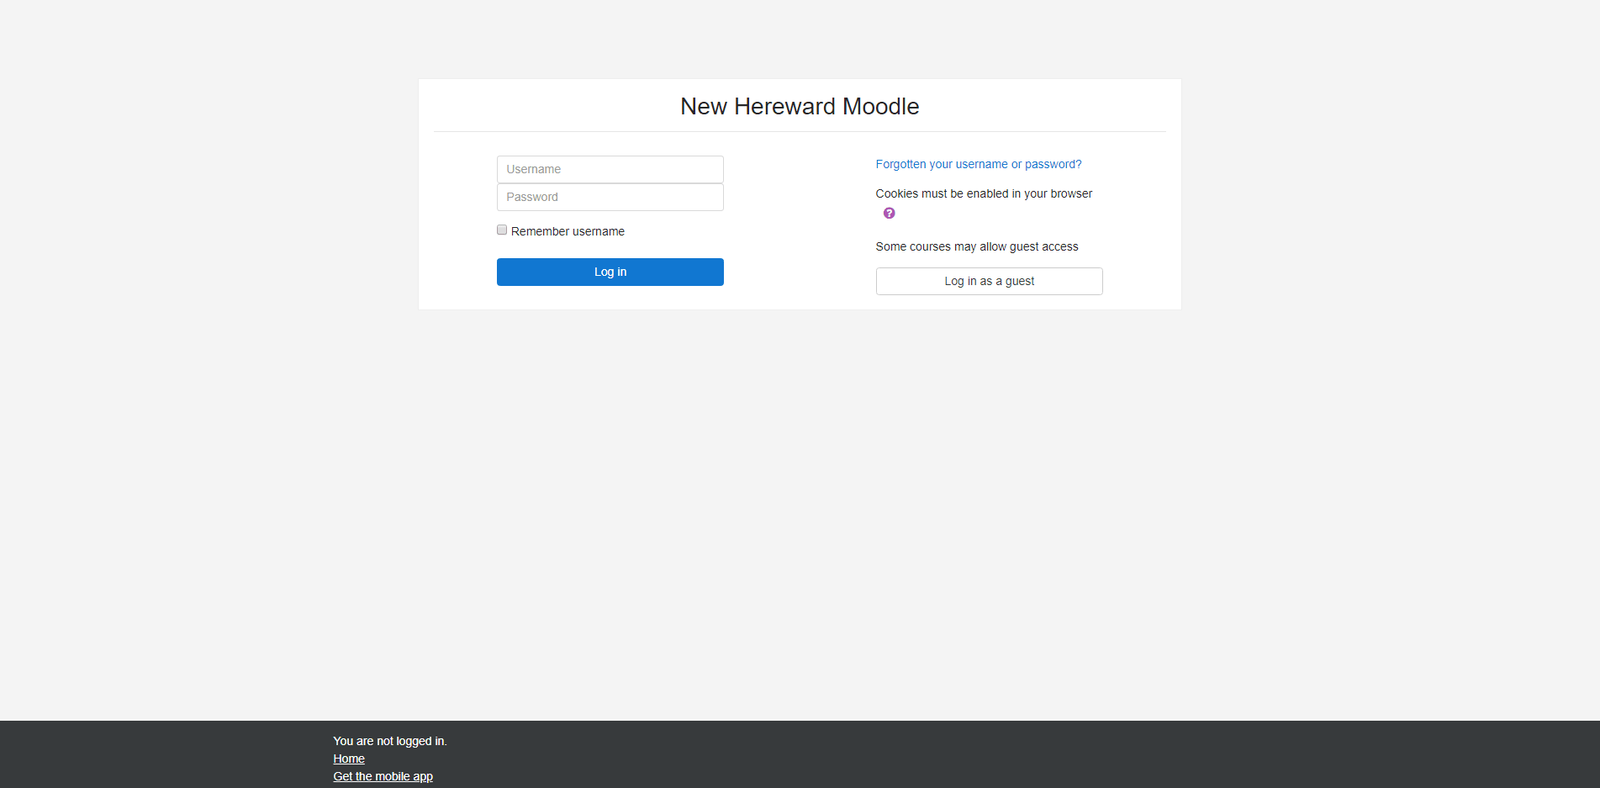Click Some courses may allow guest access text
Viewport: 1600px width, 788px height.
tap(977, 246)
